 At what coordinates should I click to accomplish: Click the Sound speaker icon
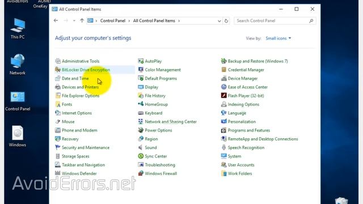(141, 147)
